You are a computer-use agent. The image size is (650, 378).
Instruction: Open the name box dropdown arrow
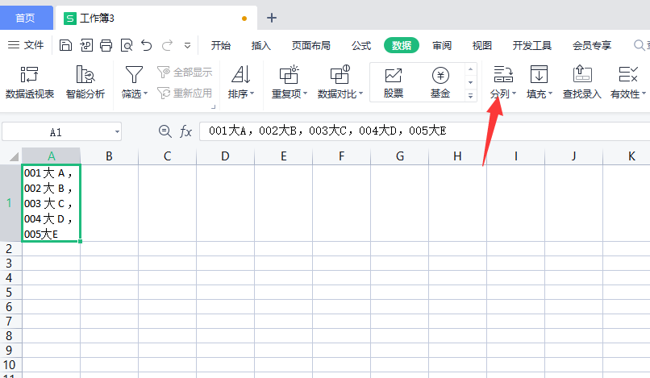117,132
